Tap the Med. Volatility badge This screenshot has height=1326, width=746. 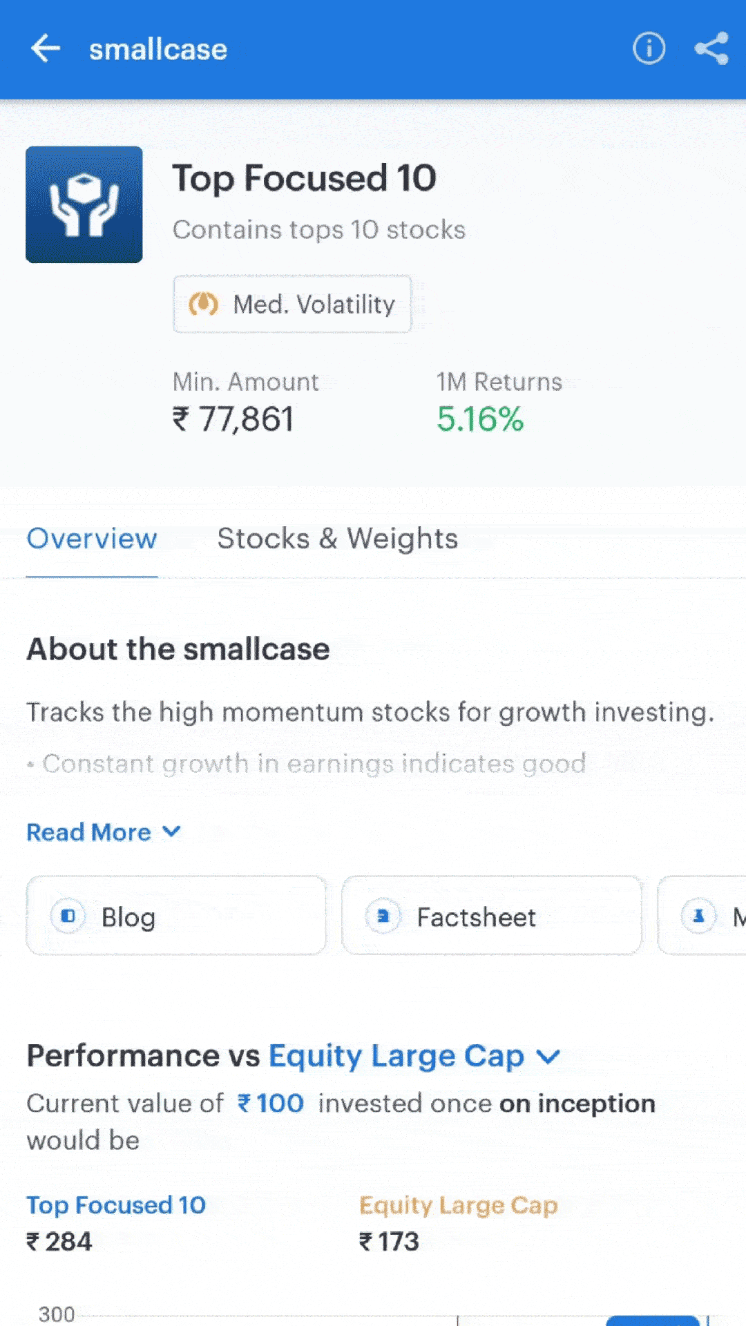coord(292,304)
